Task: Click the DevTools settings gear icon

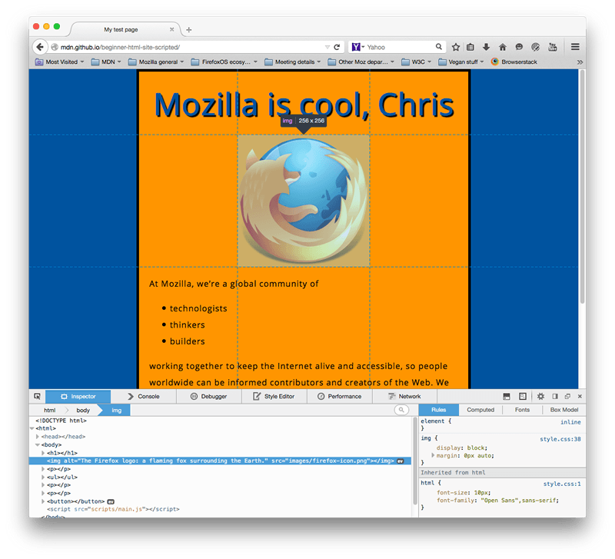Action: (540, 396)
